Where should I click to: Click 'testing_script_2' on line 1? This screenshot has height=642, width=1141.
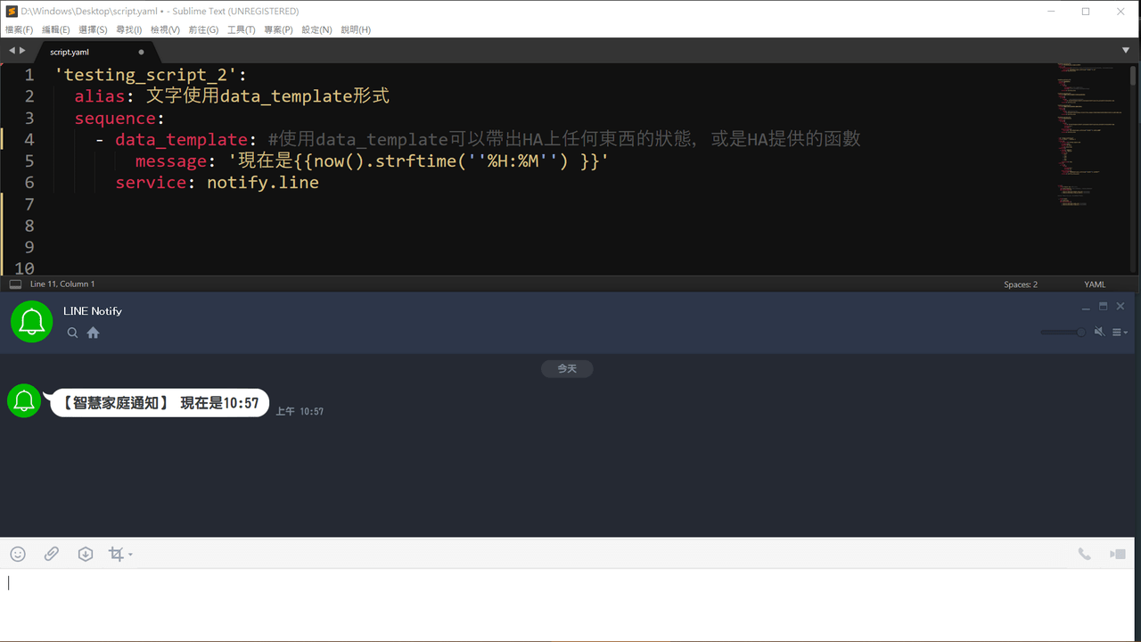(x=145, y=75)
